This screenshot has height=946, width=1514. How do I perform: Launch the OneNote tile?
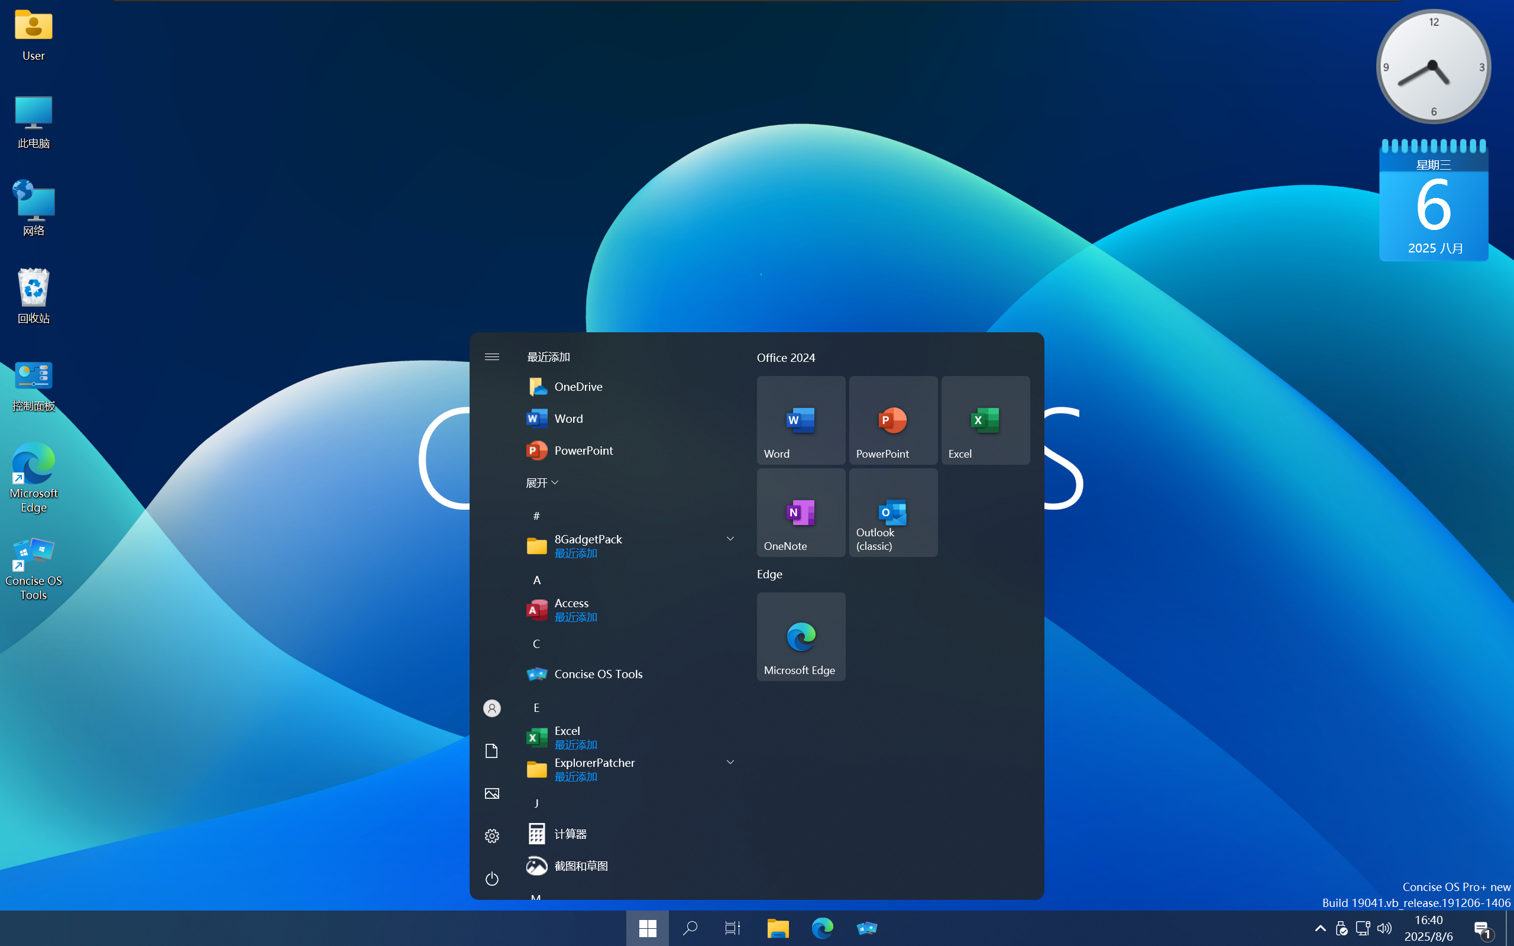click(800, 512)
